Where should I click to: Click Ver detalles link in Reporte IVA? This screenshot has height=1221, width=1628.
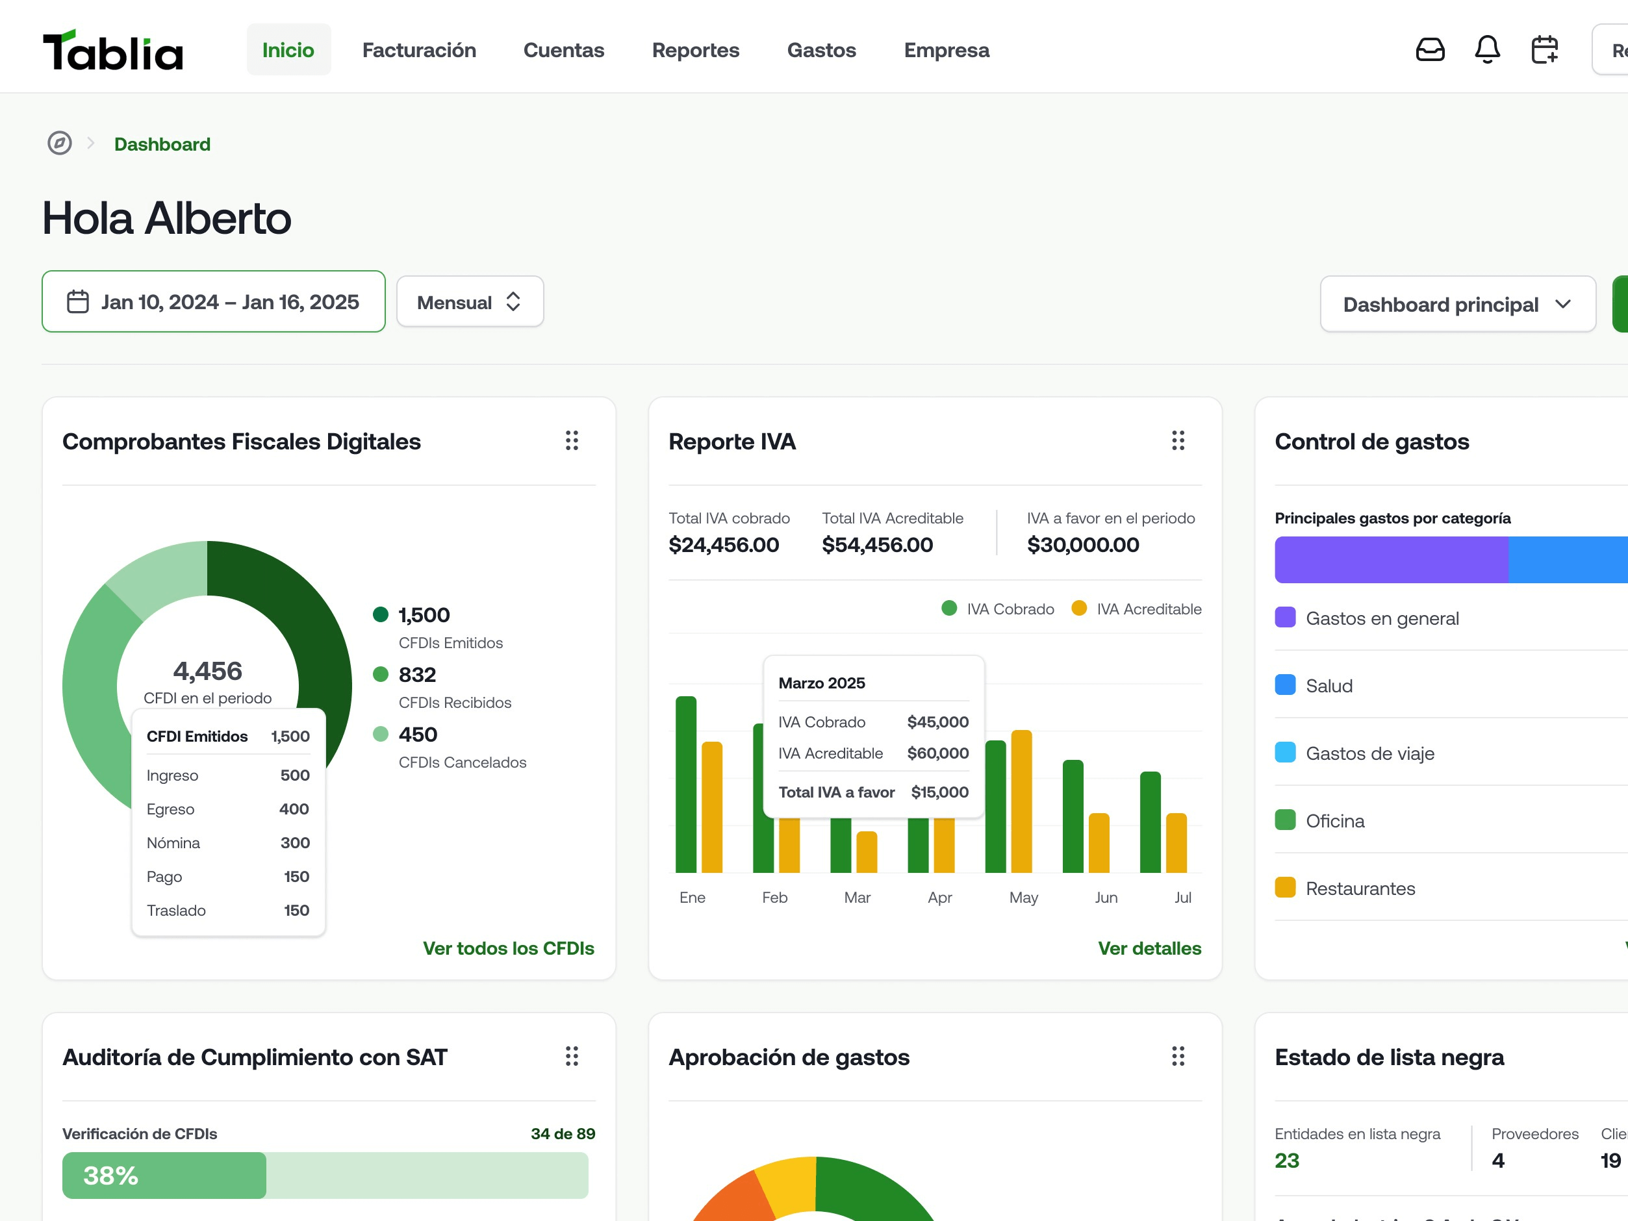tap(1149, 948)
